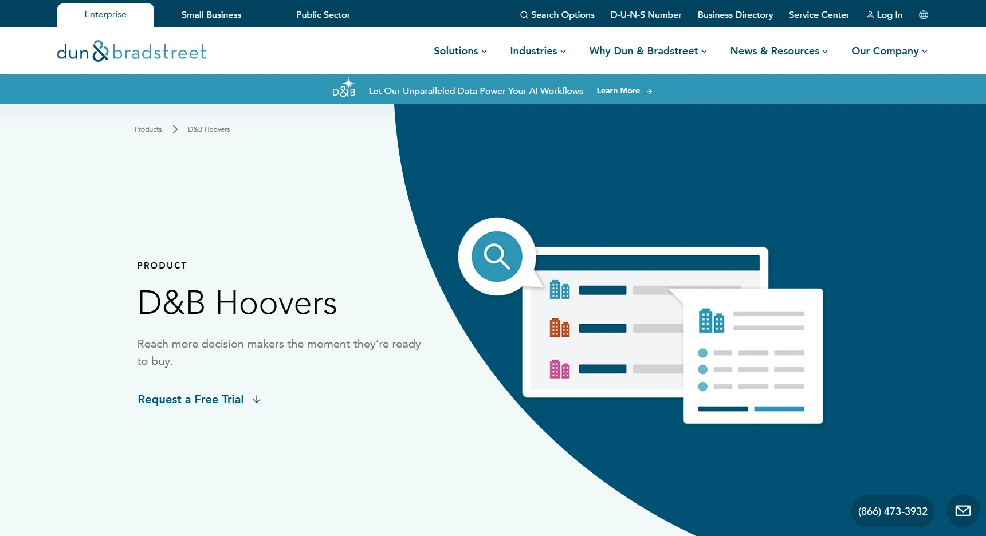Click the breadcrumb chevron separator icon
Screen dimensions: 986x536
tap(175, 129)
